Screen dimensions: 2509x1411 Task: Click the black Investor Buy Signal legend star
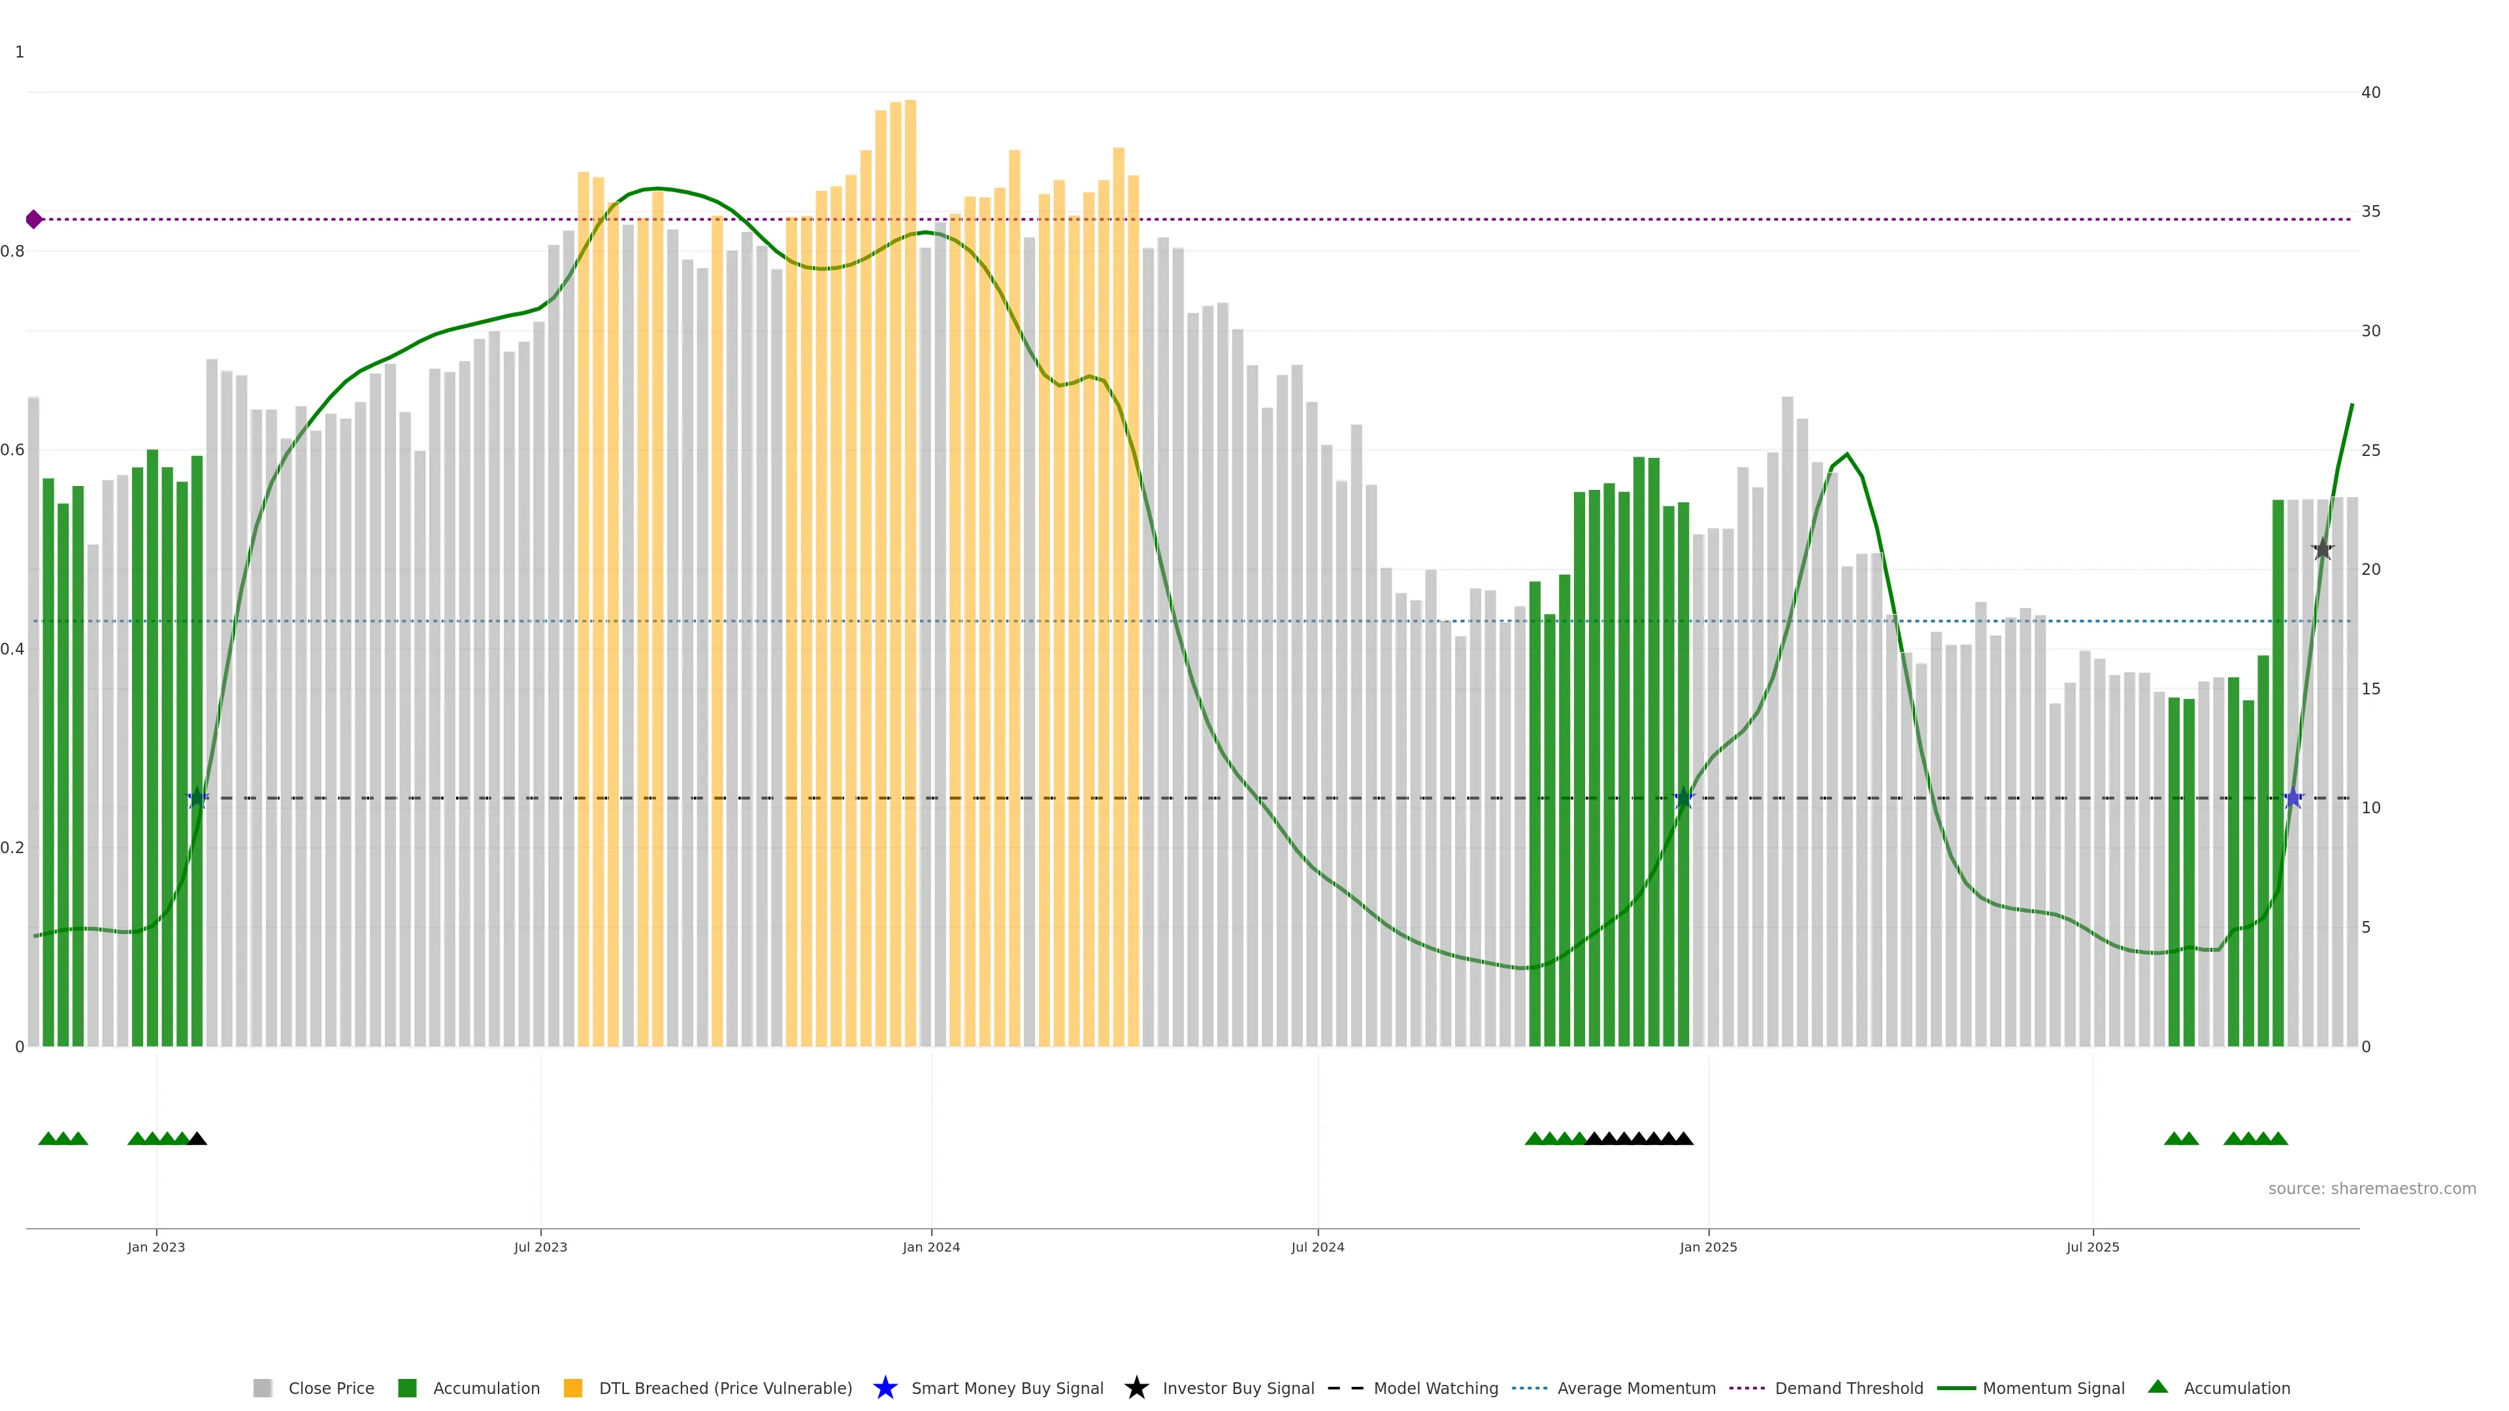pos(1136,1387)
